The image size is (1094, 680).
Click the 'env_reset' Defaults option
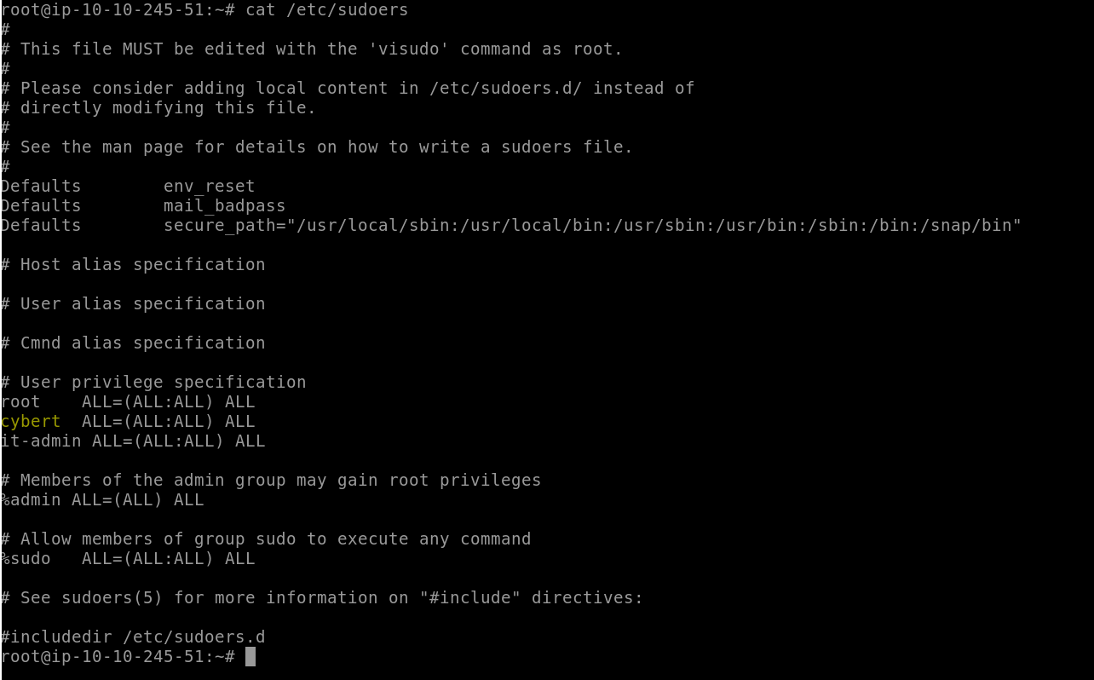[210, 186]
